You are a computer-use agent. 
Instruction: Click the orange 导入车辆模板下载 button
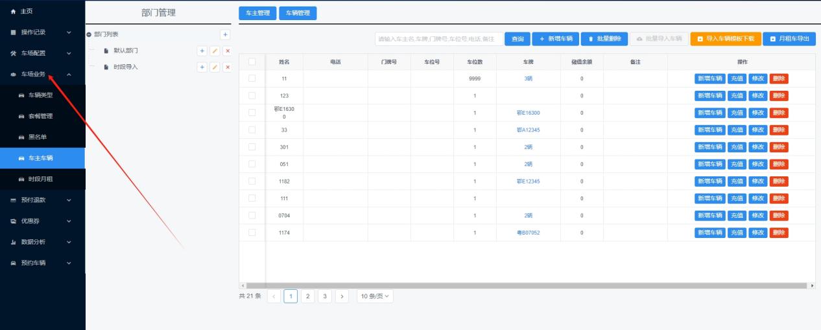(x=725, y=39)
